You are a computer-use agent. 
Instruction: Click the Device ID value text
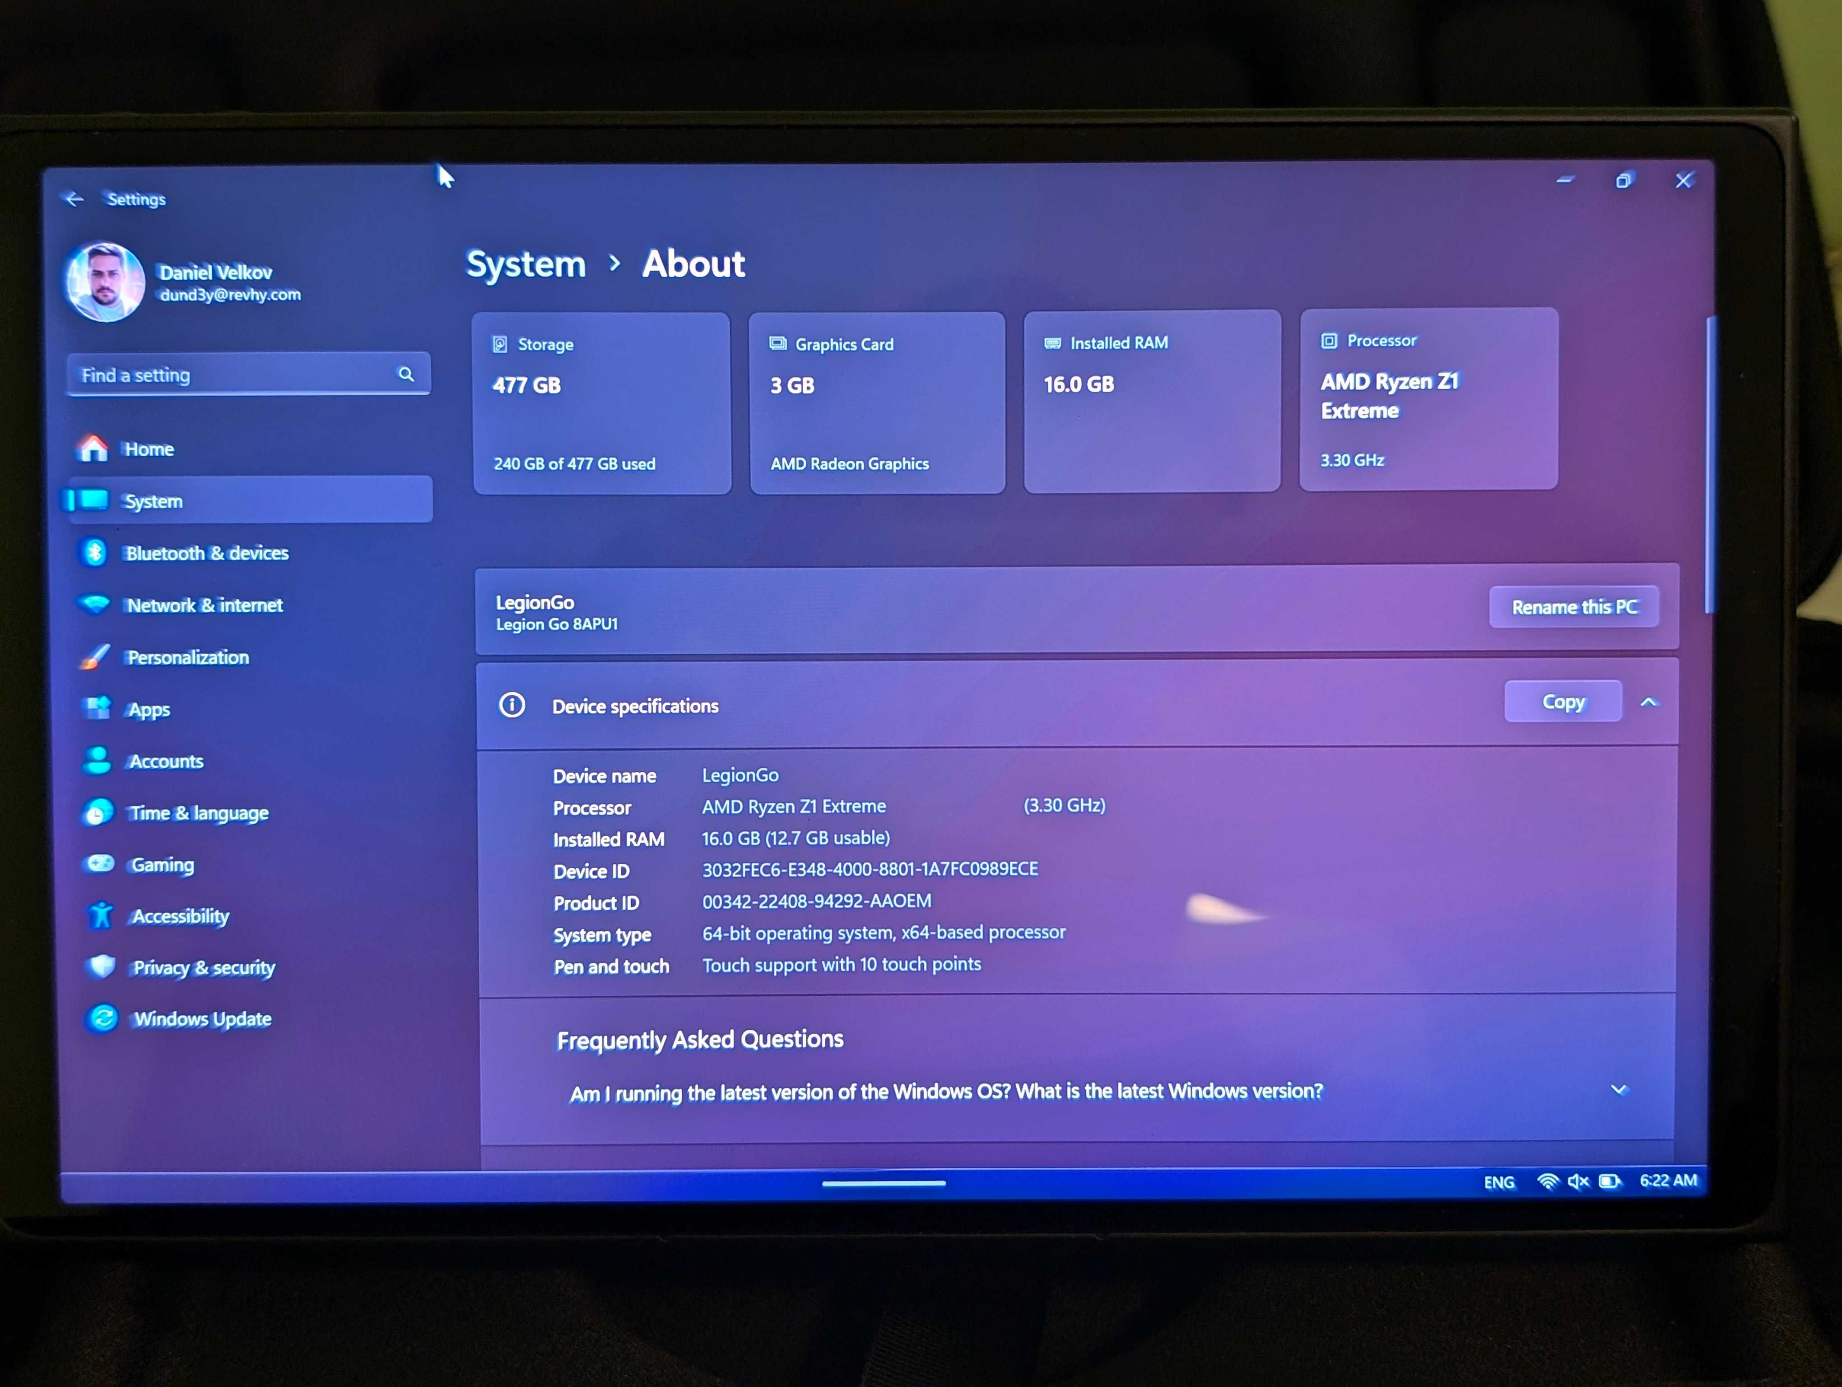click(870, 869)
